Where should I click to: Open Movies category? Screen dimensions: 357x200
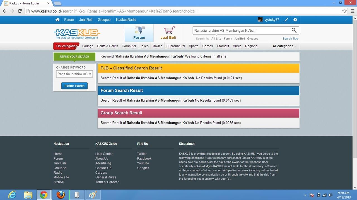click(157, 46)
